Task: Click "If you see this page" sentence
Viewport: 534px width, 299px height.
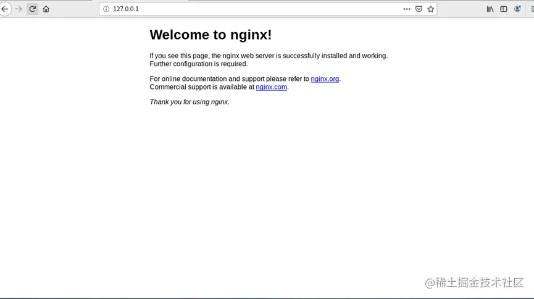Action: 269,56
